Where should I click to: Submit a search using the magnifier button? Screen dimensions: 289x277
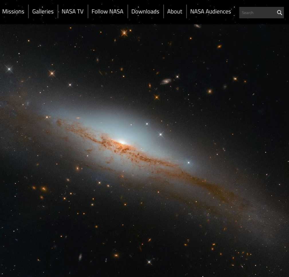pyautogui.click(x=279, y=13)
